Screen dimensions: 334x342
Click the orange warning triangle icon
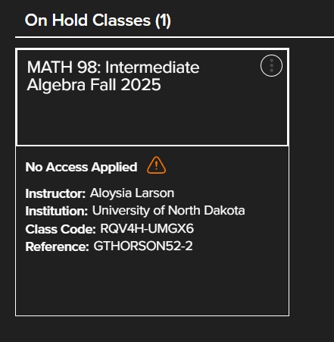pos(156,165)
